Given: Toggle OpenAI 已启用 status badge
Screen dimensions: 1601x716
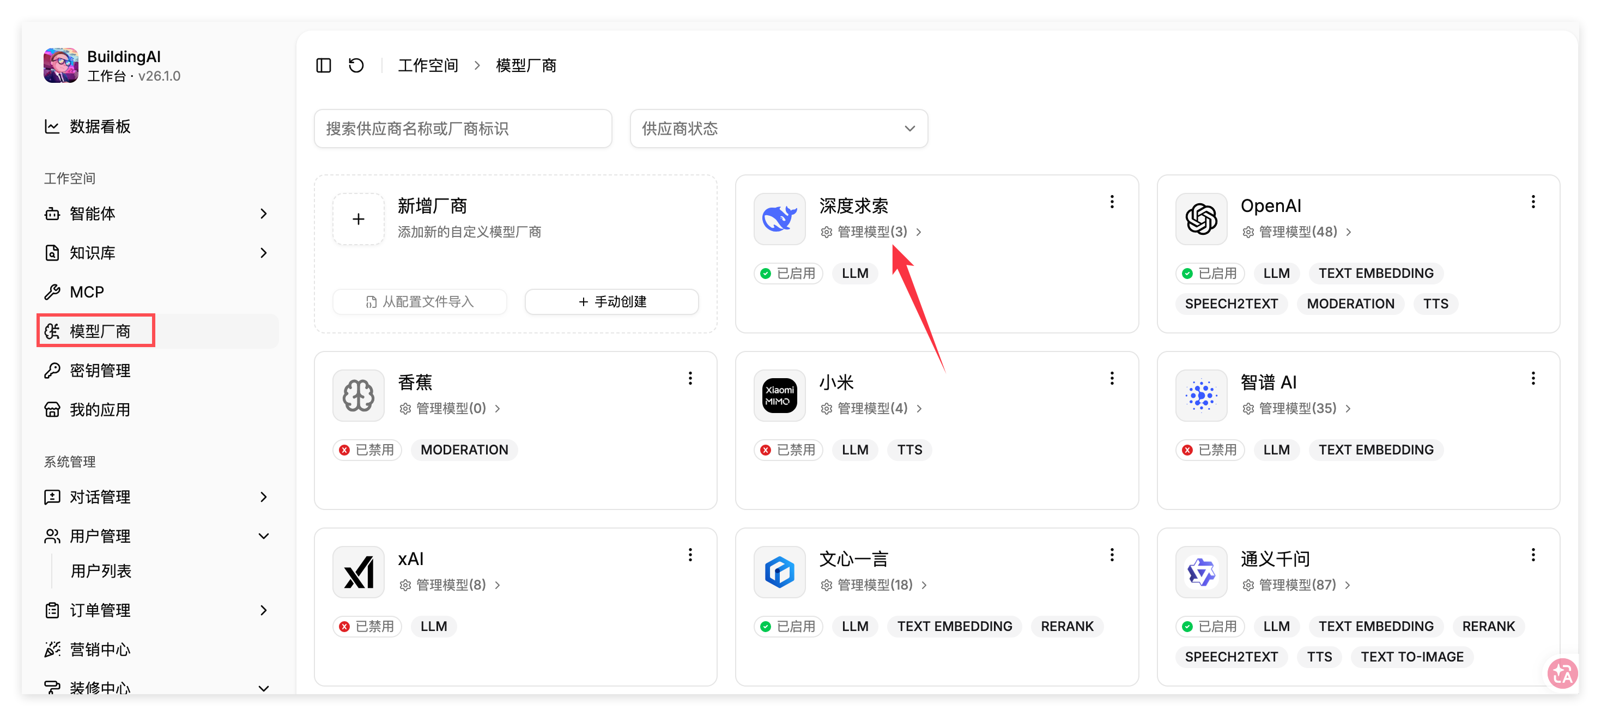Looking at the screenshot, I should pyautogui.click(x=1210, y=274).
